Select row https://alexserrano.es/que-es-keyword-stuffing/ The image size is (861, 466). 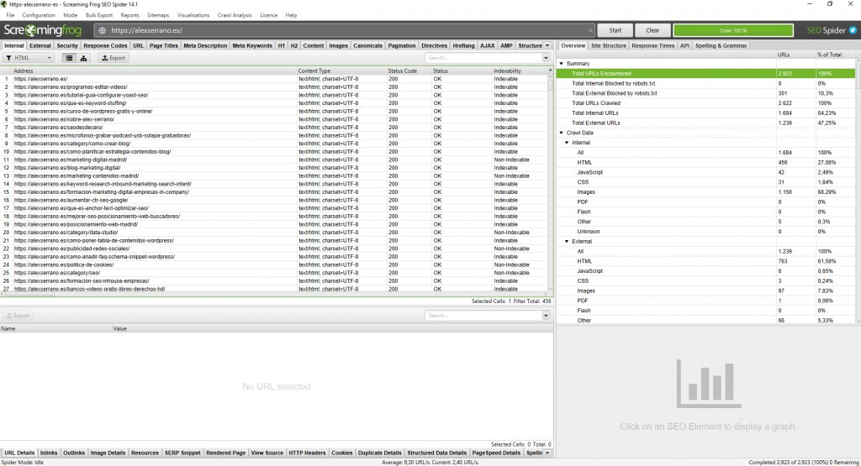click(275, 103)
